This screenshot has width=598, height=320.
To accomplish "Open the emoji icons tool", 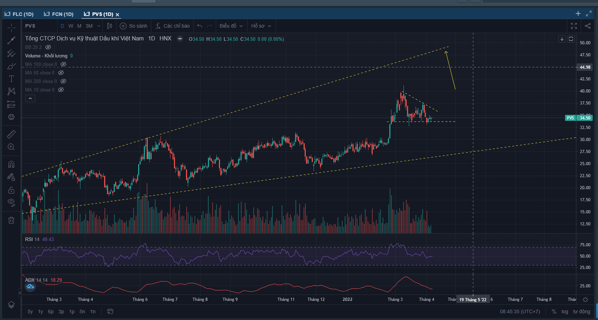I will [11, 117].
